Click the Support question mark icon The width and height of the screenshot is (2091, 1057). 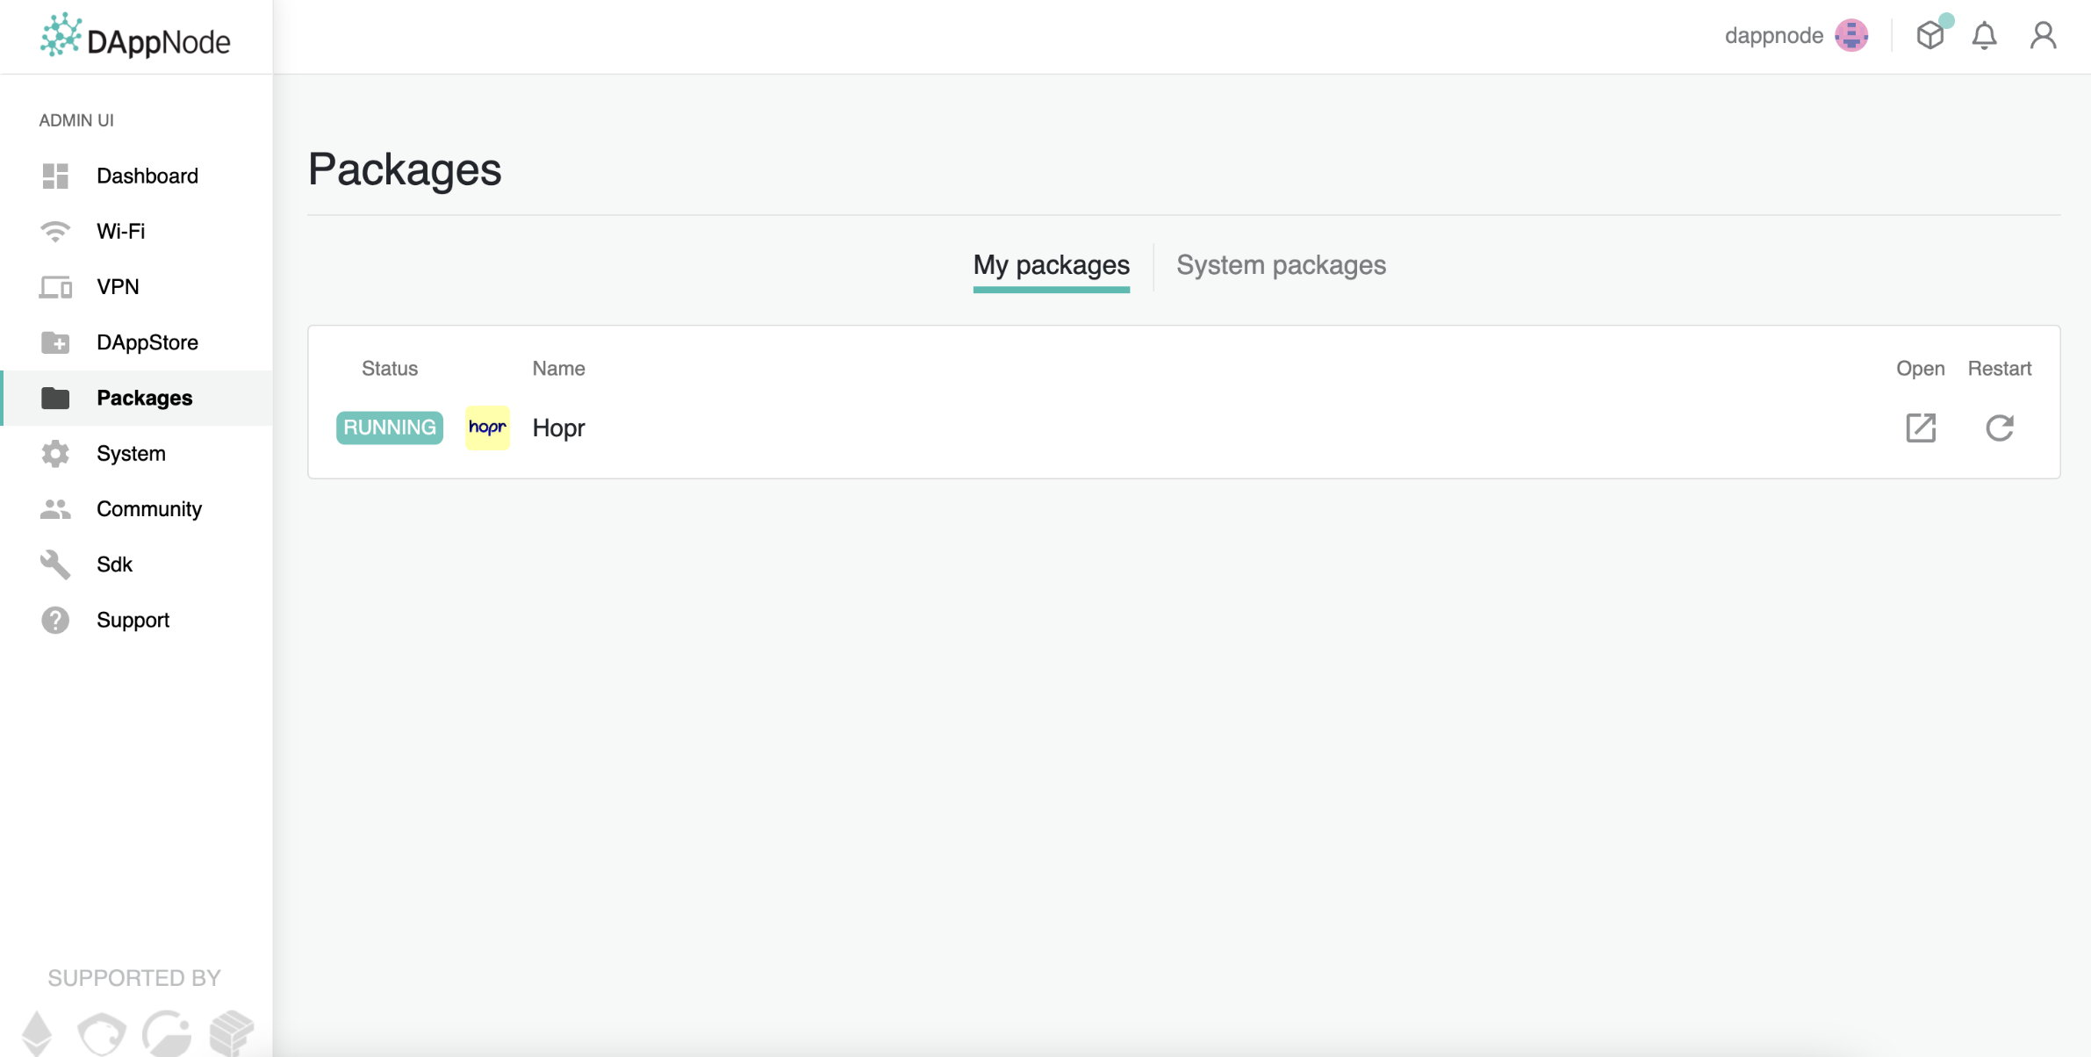click(x=55, y=620)
